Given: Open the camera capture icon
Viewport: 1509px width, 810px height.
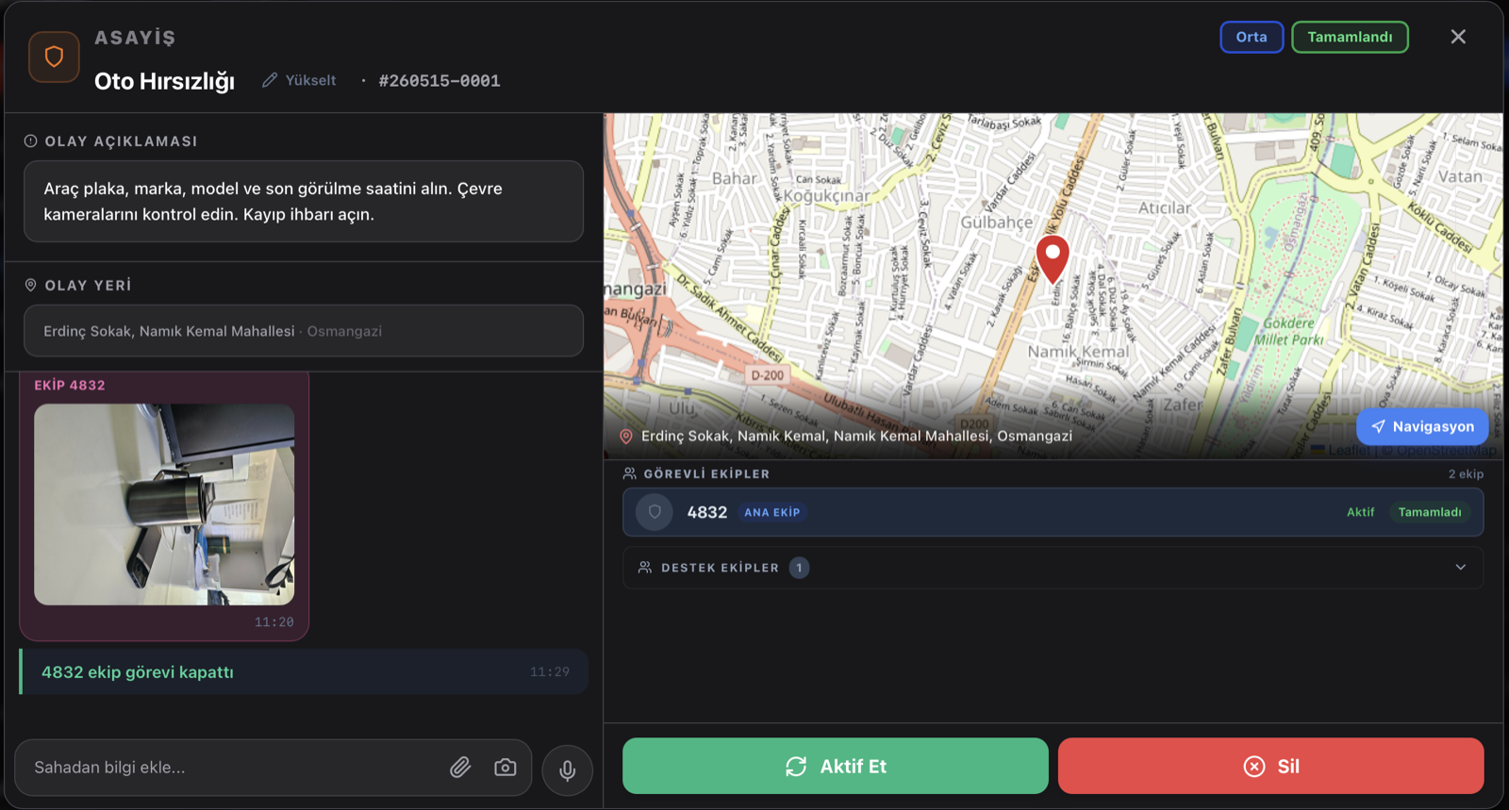Looking at the screenshot, I should tap(506, 768).
